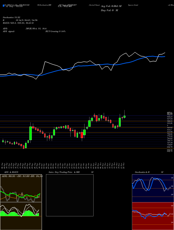The image size is (174, 230).
Task: Click the 'Stochastics & R' panel heading
Action: [142, 172]
